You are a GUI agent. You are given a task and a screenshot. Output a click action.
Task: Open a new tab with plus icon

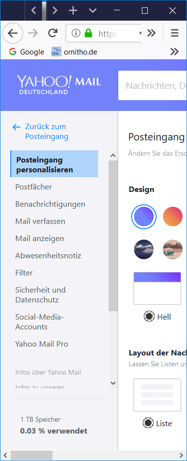point(73,11)
